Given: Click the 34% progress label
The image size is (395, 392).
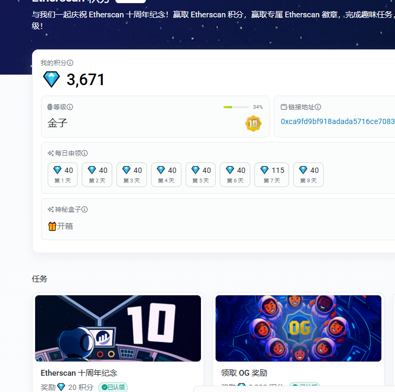Looking at the screenshot, I should click(258, 107).
